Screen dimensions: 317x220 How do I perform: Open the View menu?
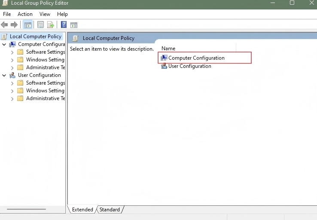(45, 14)
